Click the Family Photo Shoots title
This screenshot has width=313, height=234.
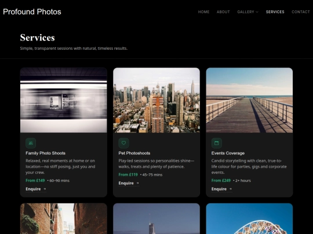pyautogui.click(x=46, y=153)
